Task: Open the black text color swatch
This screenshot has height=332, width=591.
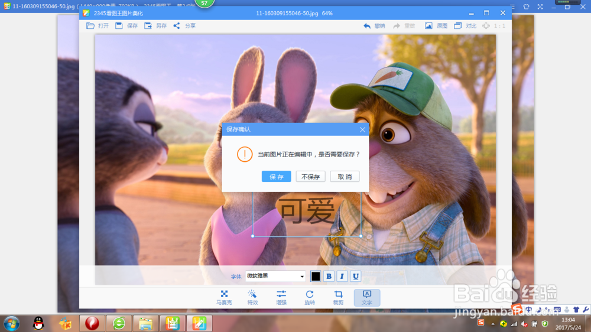Action: point(316,276)
